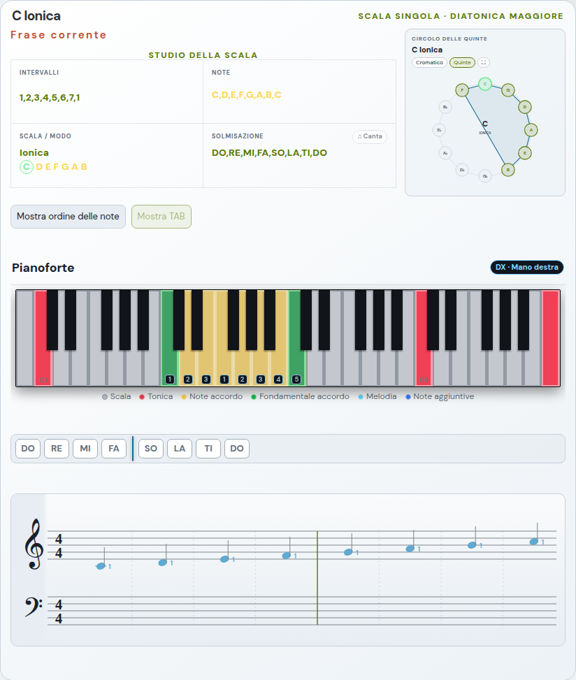Click the Canta sing button

click(x=370, y=136)
